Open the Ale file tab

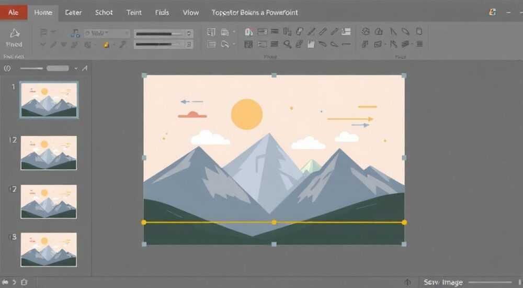14,13
